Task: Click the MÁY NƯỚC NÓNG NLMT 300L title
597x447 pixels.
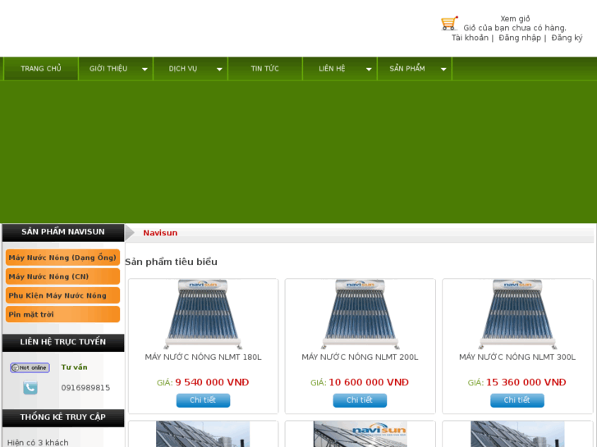Action: click(517, 358)
